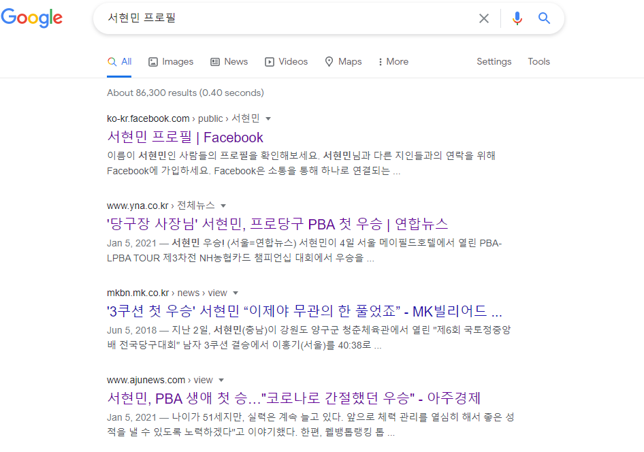This screenshot has height=452, width=644.
Task: Click the www.yna.co.kr › 전체뉴스 breadcrumb
Action: tap(161, 206)
